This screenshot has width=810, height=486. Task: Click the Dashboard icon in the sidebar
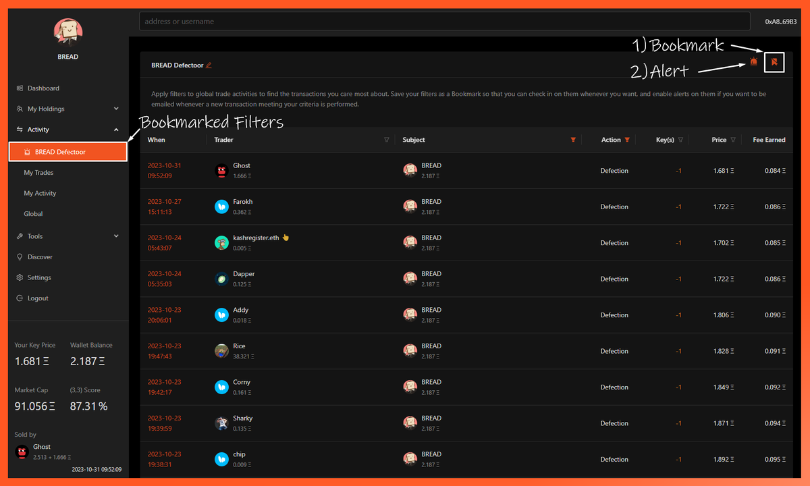click(20, 88)
